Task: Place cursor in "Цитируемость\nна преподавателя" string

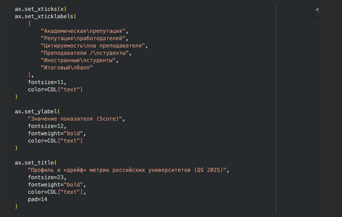Action: click(x=93, y=45)
